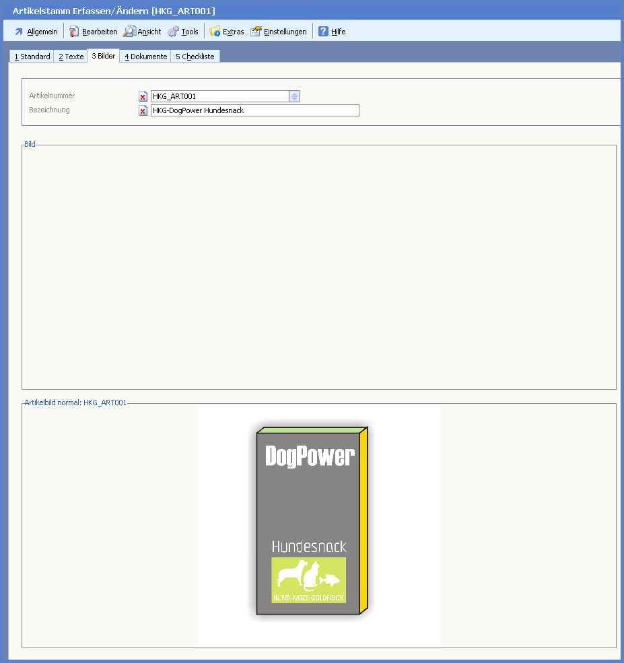Screen dimensions: 624x663
Task: Open Ansicht via its magnifier icon
Action: pyautogui.click(x=129, y=32)
